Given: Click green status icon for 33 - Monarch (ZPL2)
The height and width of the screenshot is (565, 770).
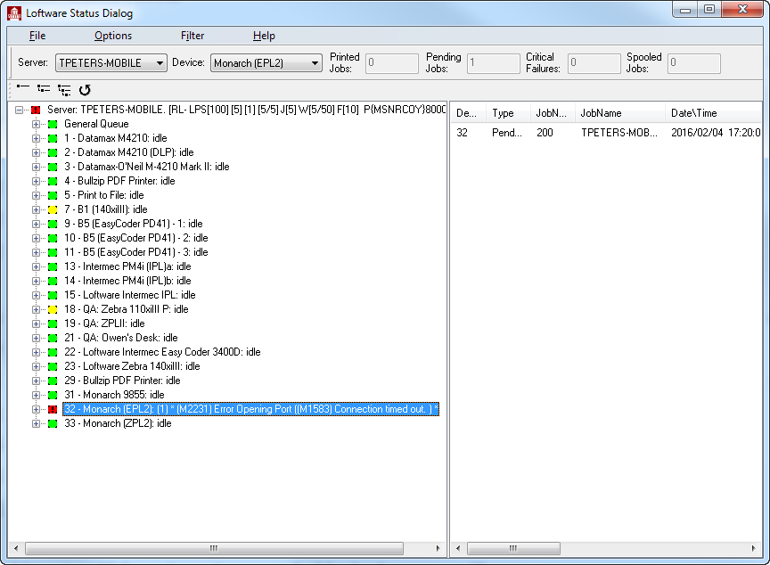Looking at the screenshot, I should coord(53,423).
